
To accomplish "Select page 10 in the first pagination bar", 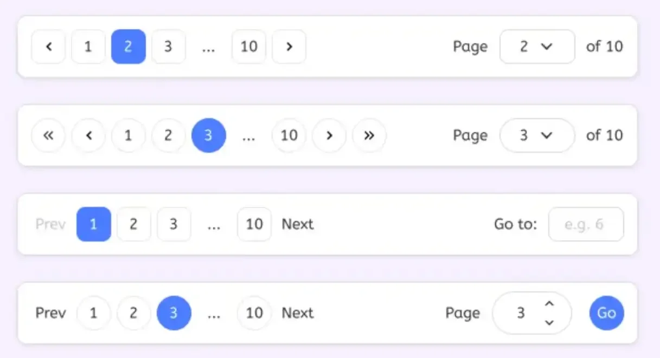I will 249,47.
